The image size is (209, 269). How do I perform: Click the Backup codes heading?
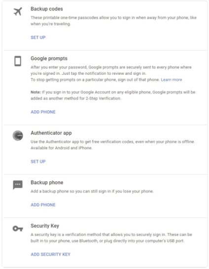[47, 9]
